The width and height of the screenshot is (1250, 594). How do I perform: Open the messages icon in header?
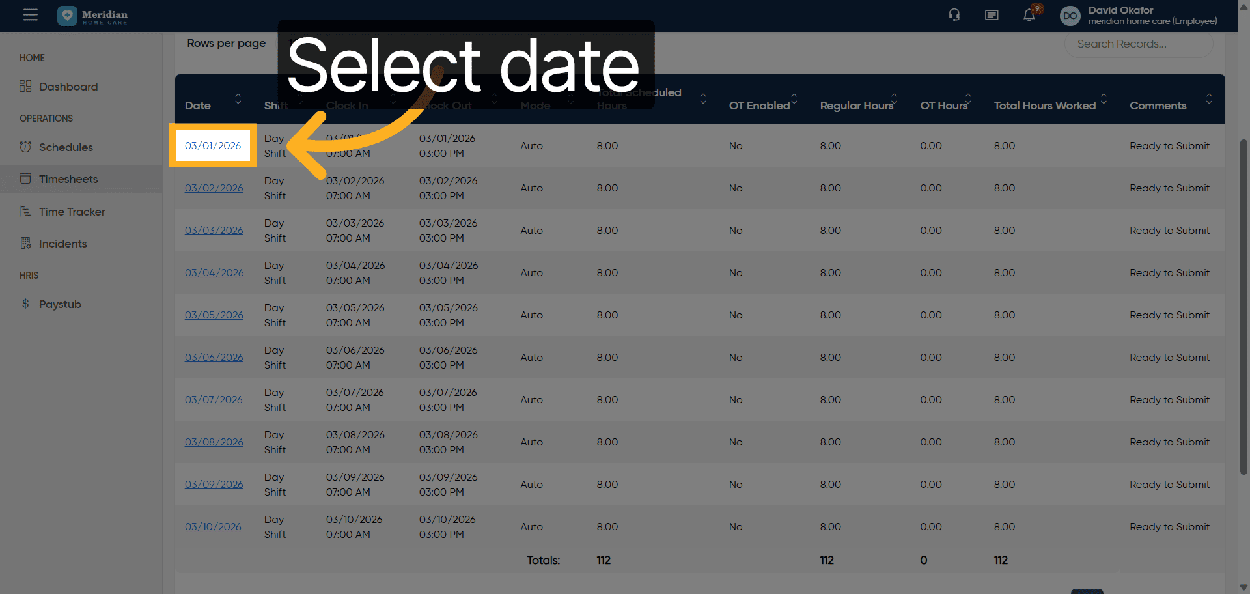pos(992,15)
